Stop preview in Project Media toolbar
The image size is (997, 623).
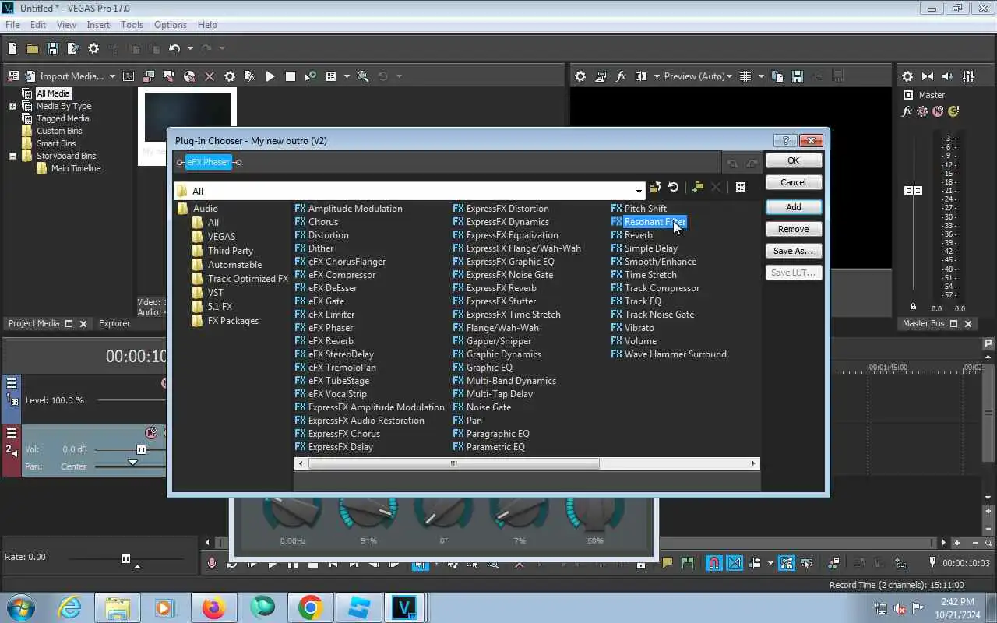click(291, 76)
